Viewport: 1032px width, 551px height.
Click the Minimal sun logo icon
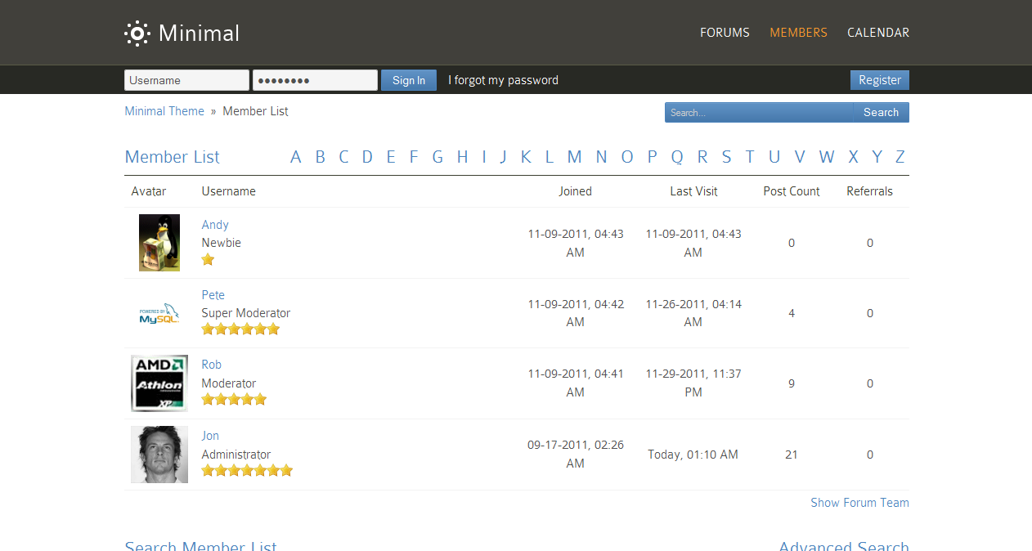pos(137,34)
